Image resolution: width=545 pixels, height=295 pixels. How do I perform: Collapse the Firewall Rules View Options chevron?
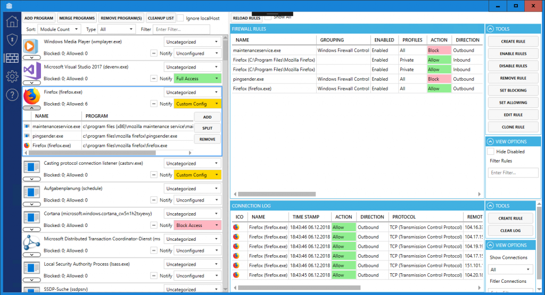click(490, 141)
